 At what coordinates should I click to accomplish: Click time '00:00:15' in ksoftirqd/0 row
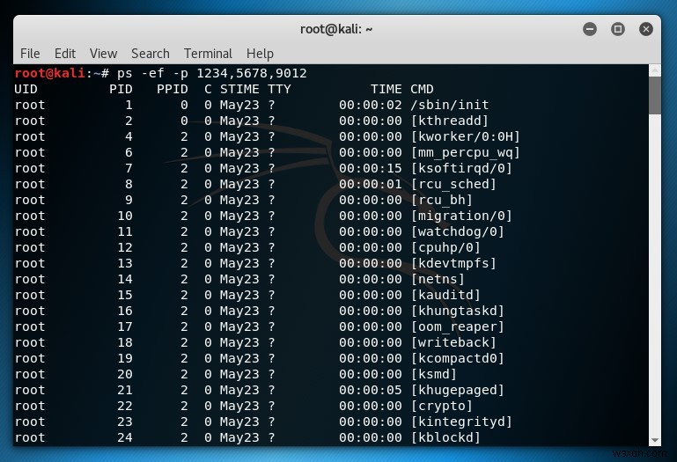click(x=371, y=168)
